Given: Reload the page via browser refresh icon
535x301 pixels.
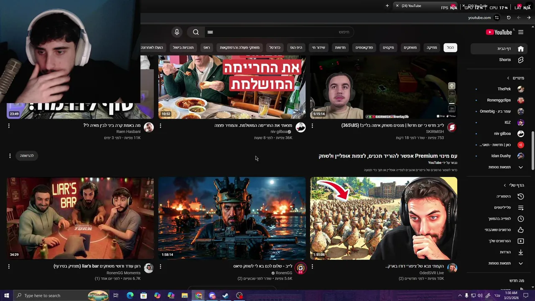Looking at the screenshot, I should (509, 18).
